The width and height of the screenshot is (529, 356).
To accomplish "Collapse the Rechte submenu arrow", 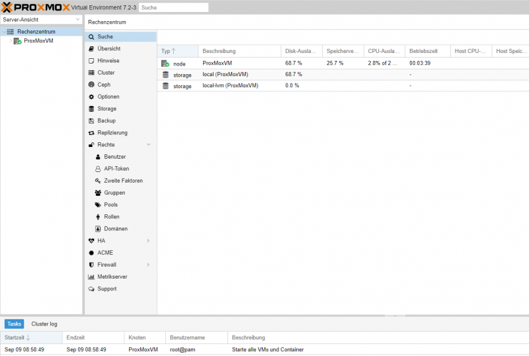I will 148,145.
